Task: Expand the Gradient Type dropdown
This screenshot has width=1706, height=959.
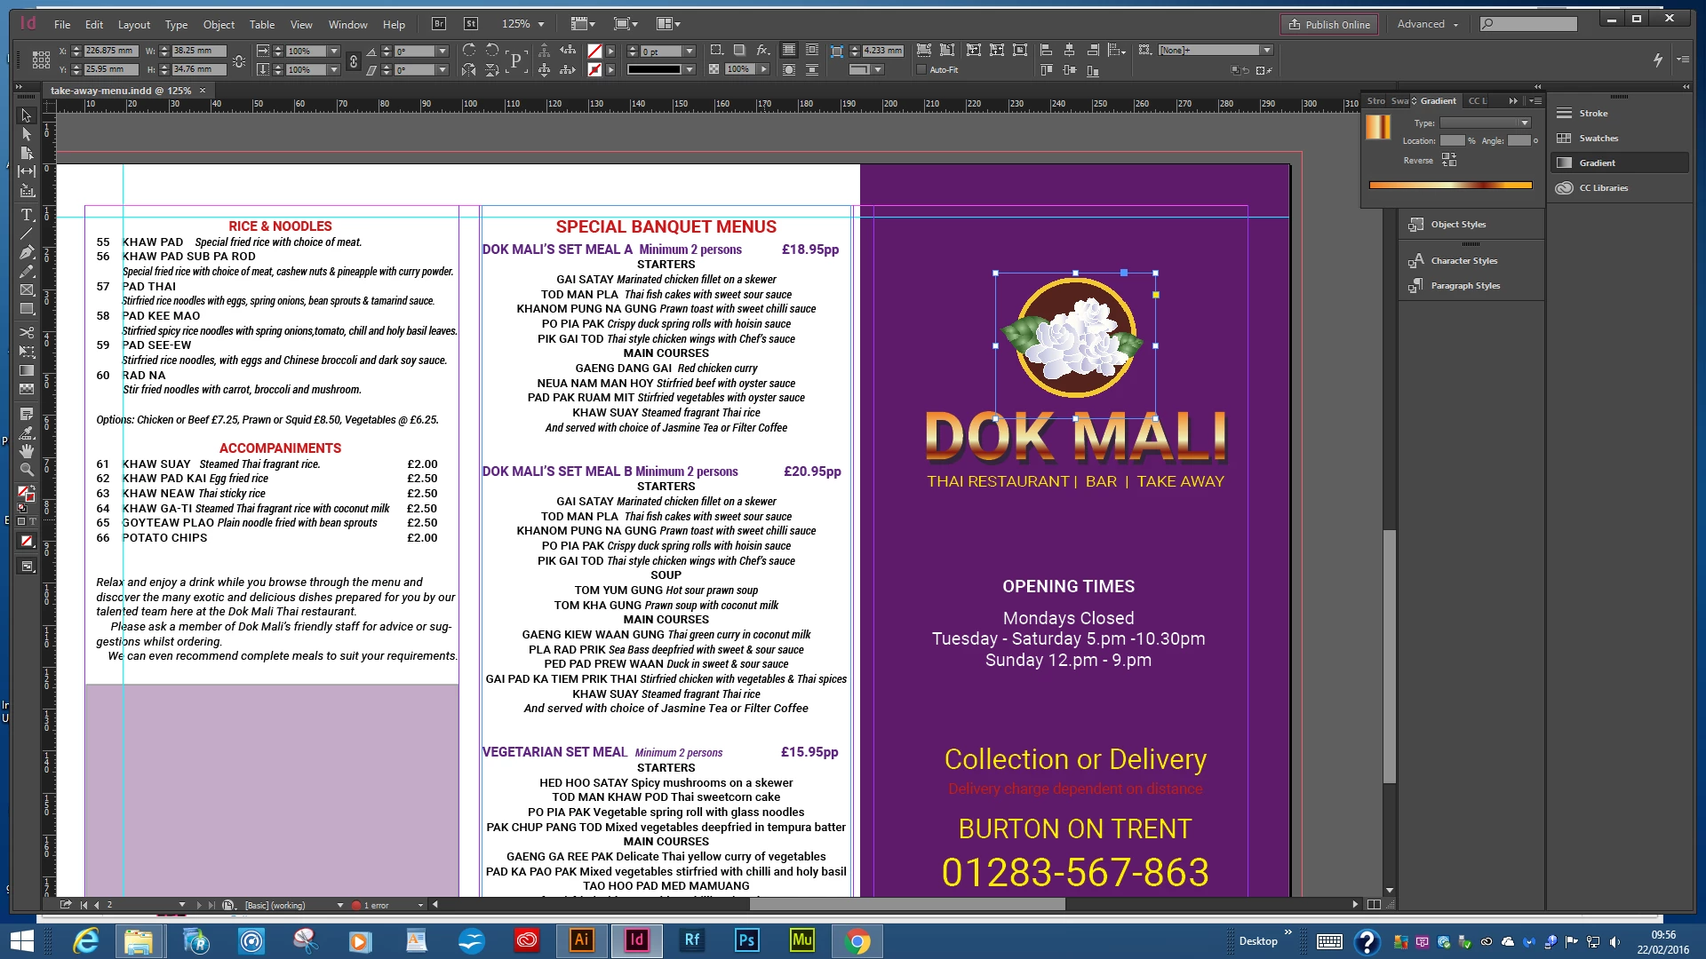Action: [1525, 123]
